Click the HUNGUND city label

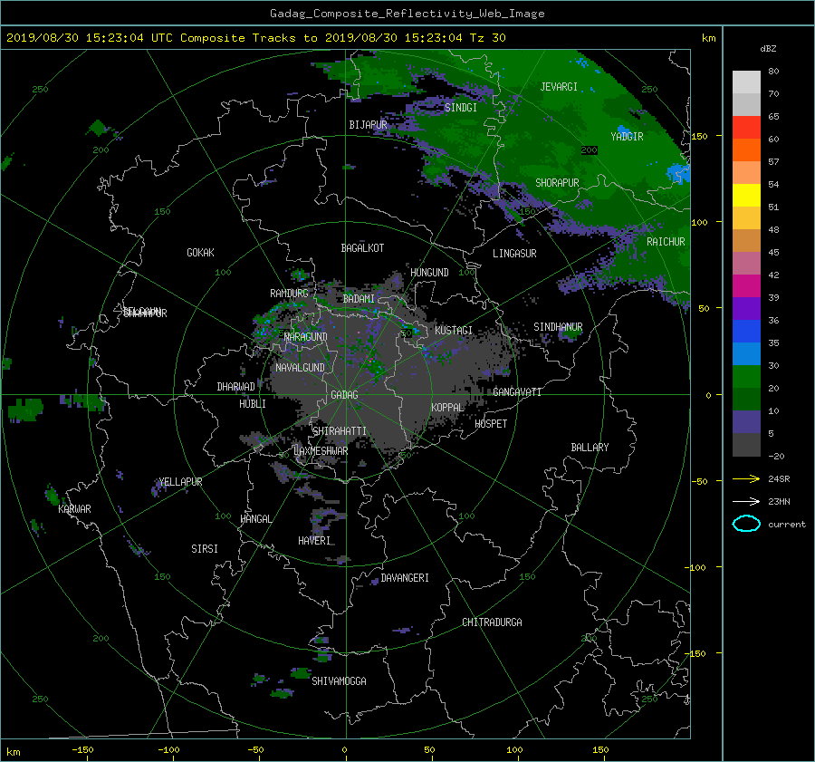[429, 273]
